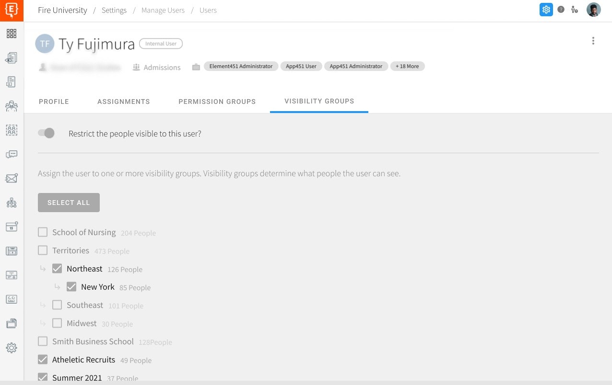Click the 101 People count

126,306
